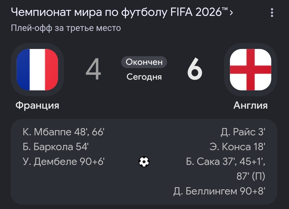The image size is (289, 209).
Task: Tap the France flag icon
Action: (37, 70)
